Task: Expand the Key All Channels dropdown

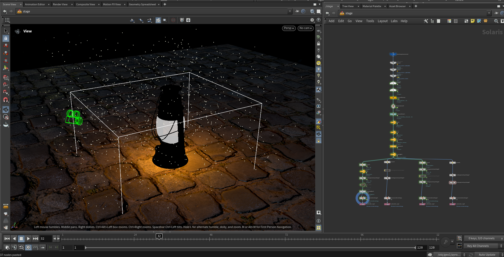Action: [x=501, y=246]
